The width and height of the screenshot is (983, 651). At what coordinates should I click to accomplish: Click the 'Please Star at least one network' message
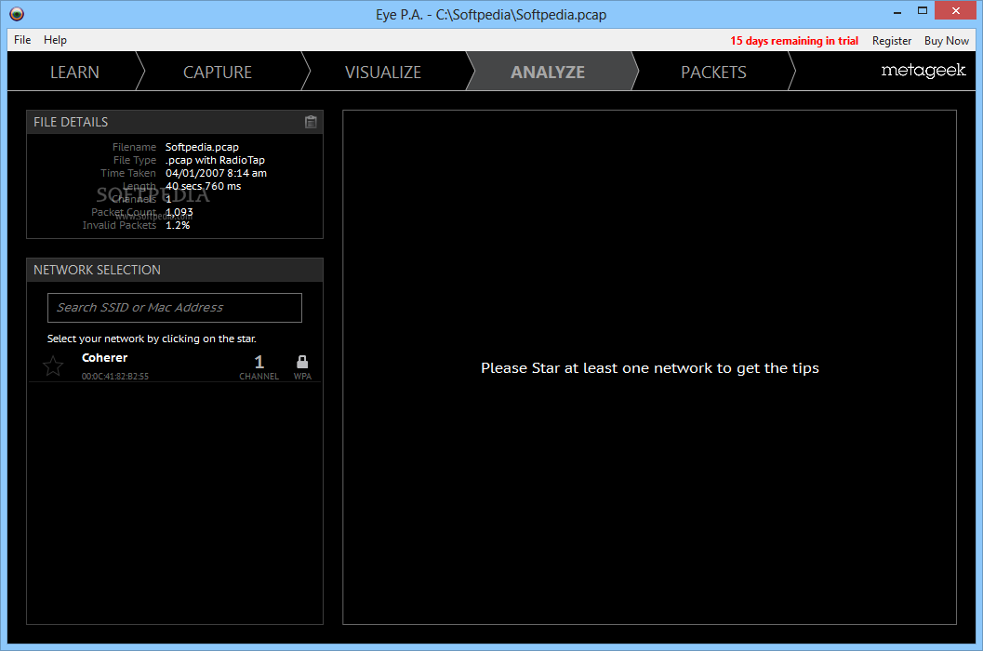(649, 368)
